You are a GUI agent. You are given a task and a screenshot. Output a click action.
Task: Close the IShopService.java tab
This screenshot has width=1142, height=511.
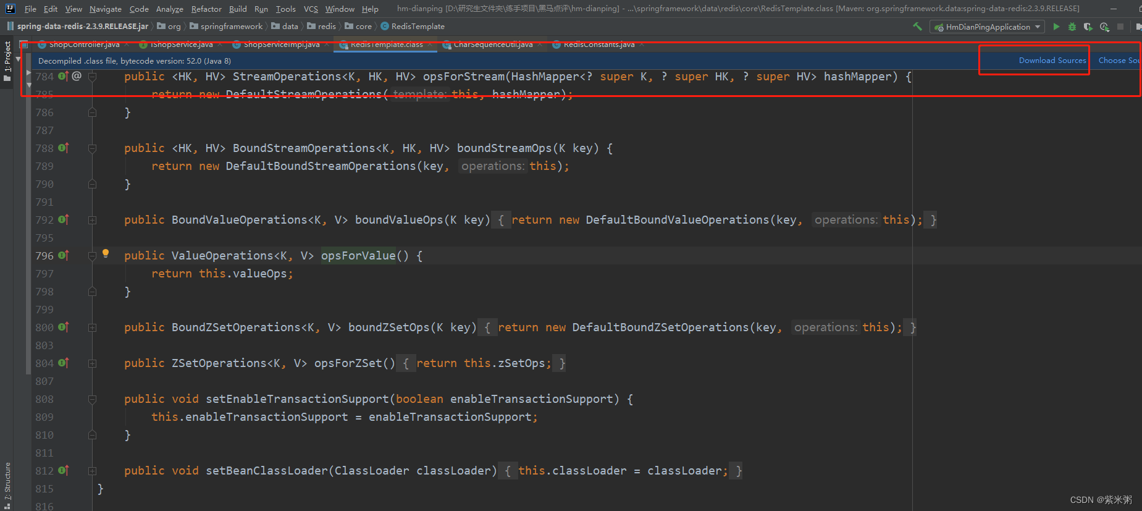click(x=220, y=44)
